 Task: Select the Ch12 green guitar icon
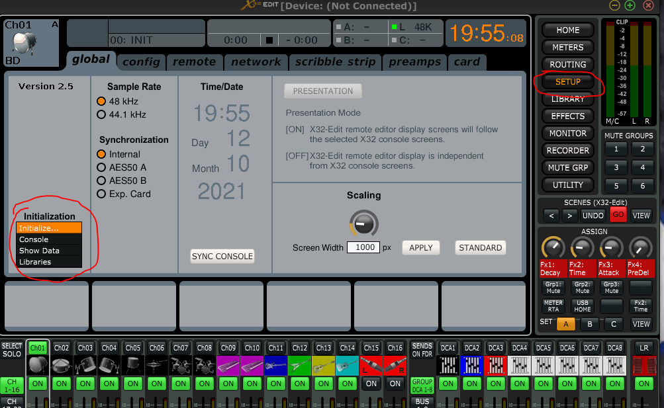tap(300, 365)
